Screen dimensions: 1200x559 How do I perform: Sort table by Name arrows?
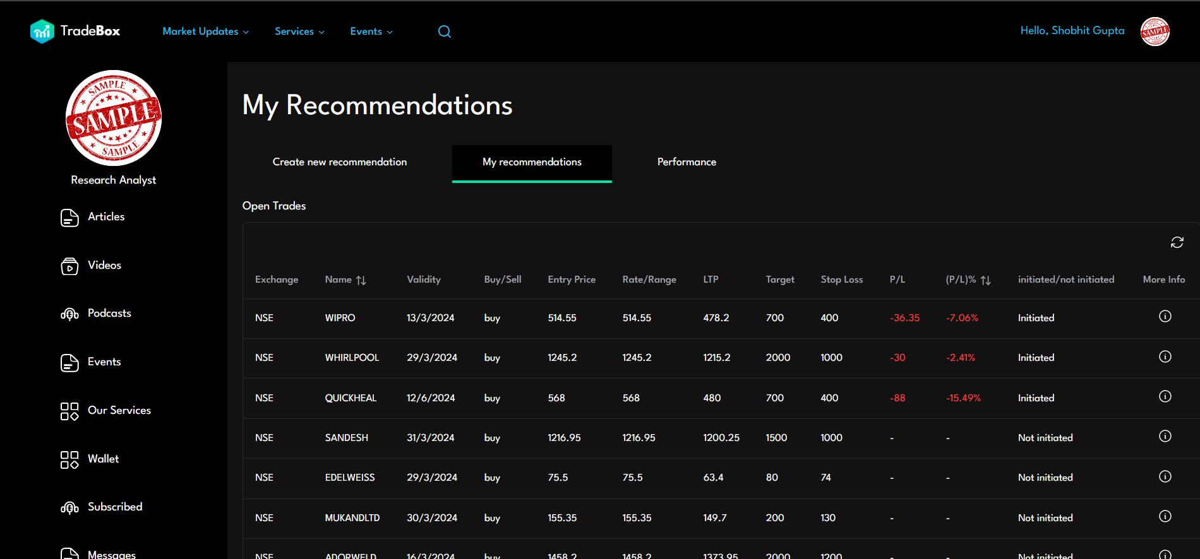[361, 280]
